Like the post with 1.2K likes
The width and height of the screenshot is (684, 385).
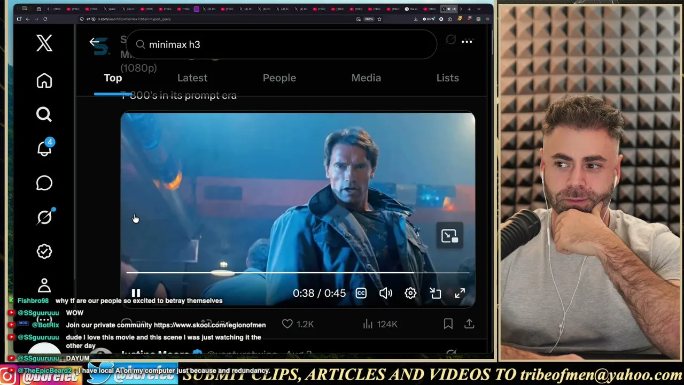(x=298, y=324)
